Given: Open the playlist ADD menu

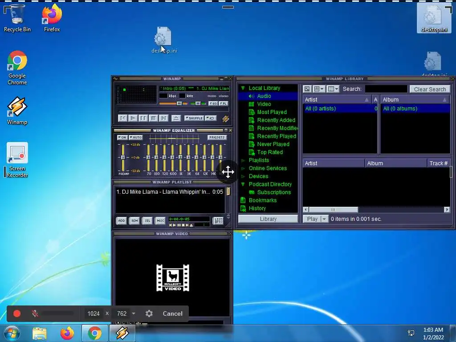Looking at the screenshot, I should click(122, 221).
